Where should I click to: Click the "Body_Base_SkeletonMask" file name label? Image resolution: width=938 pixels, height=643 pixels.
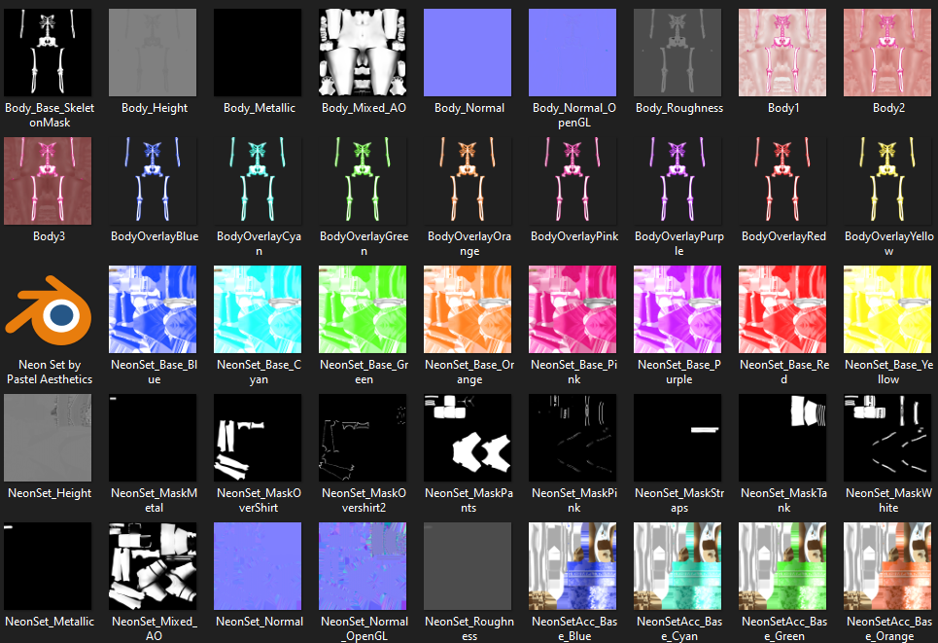tap(50, 115)
